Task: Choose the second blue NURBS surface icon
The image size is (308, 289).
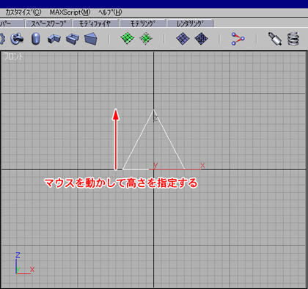Action: pyautogui.click(x=201, y=39)
